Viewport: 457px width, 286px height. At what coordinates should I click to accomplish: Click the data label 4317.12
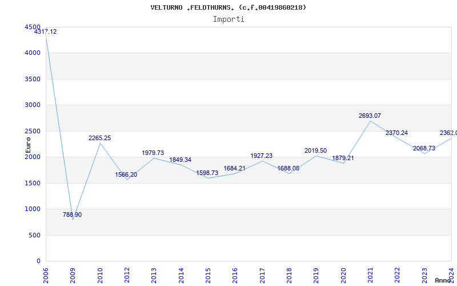pyautogui.click(x=46, y=32)
